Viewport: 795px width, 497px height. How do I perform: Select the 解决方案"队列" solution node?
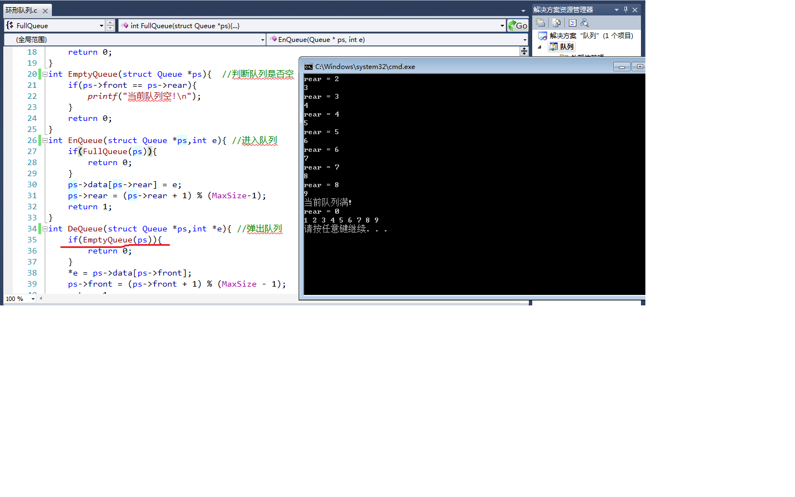click(591, 36)
